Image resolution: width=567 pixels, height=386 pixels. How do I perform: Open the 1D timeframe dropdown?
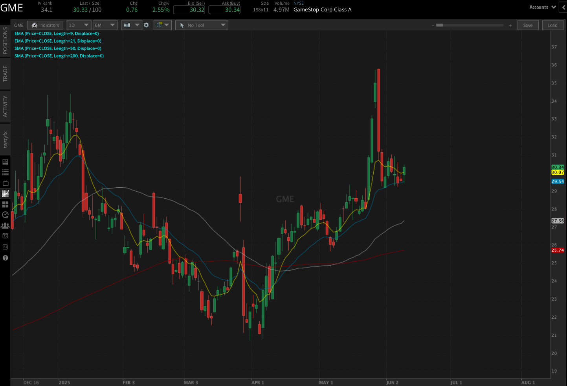point(79,25)
